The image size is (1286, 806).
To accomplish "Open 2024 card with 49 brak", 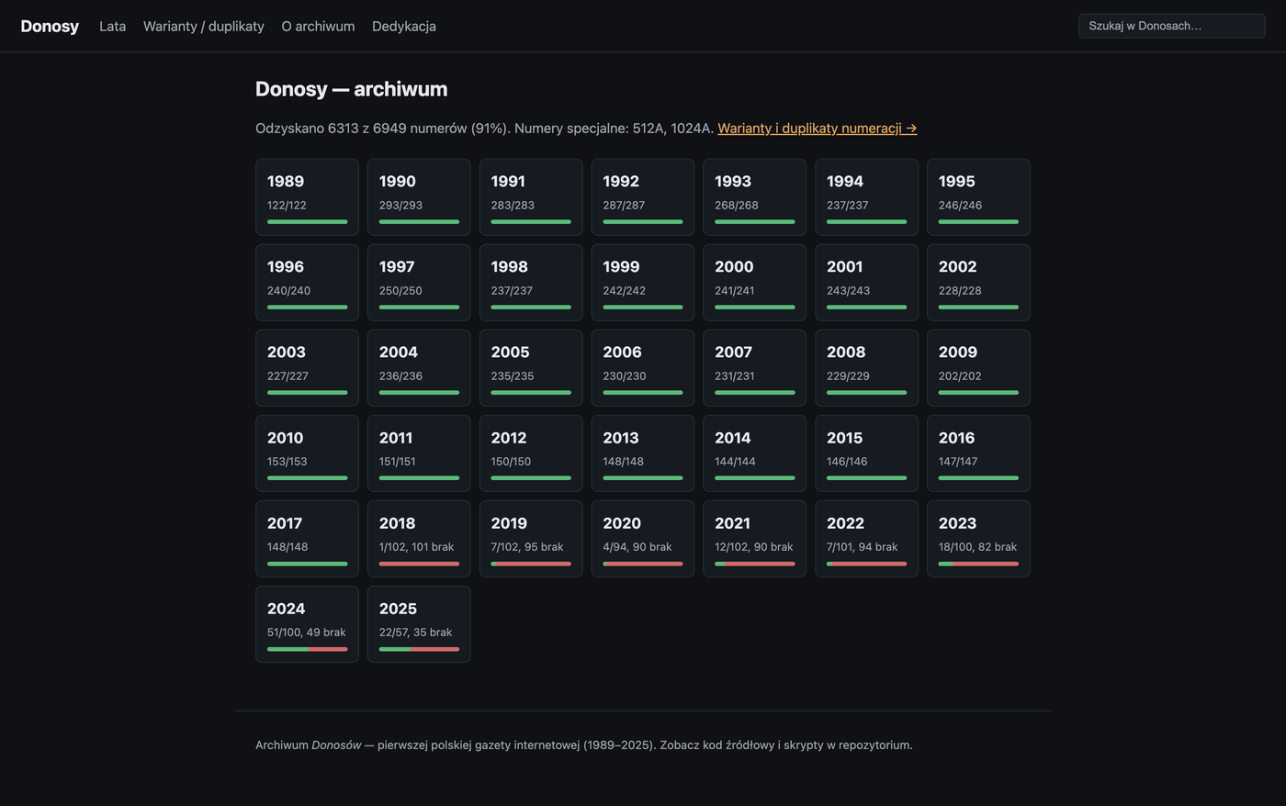I will click(x=307, y=624).
